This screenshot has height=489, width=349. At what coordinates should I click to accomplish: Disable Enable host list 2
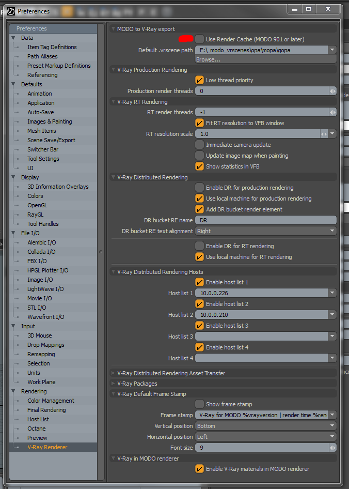pos(199,304)
